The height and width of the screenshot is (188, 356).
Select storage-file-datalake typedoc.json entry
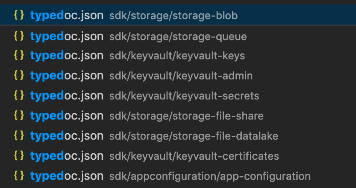tap(178, 136)
